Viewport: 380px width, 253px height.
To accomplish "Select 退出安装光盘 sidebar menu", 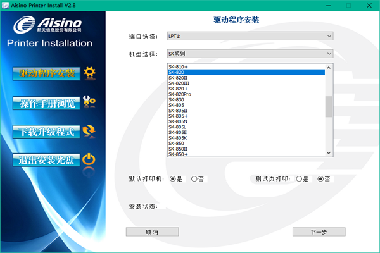I will (46, 160).
